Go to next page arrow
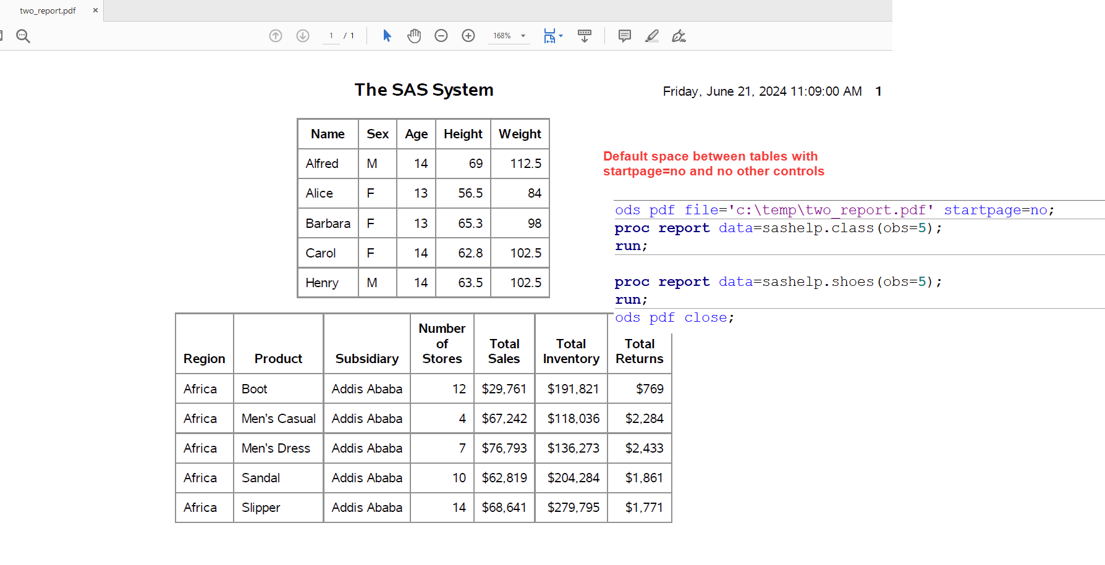This screenshot has width=1105, height=565. pos(303,36)
